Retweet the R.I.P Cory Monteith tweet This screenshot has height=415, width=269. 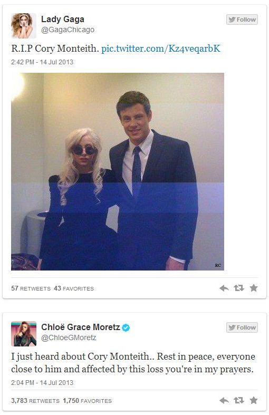pyautogui.click(x=239, y=288)
